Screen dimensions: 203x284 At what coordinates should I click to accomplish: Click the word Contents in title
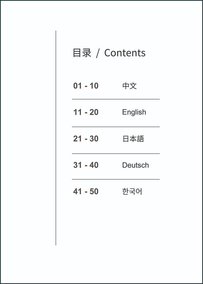tap(125, 53)
